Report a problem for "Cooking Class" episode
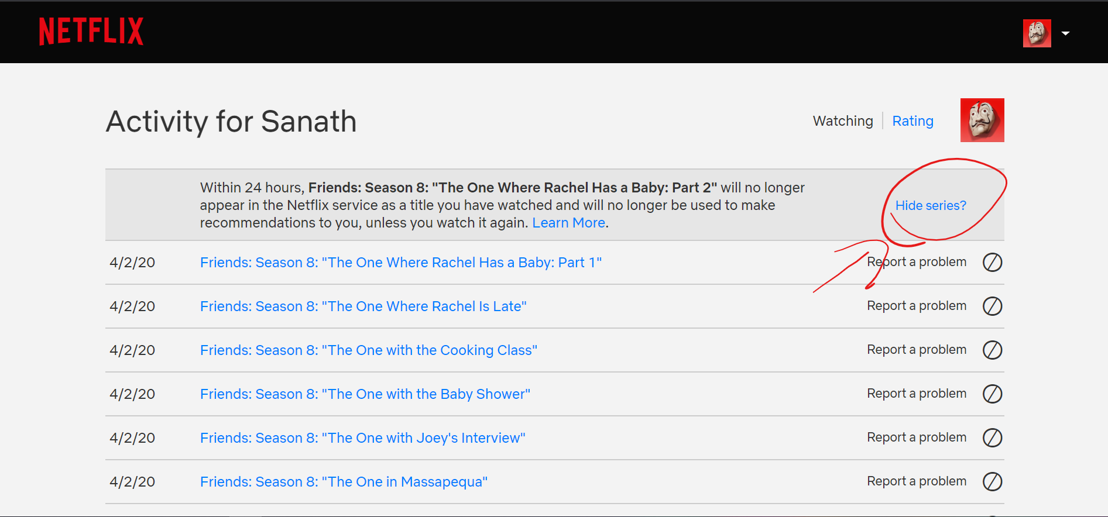 tap(917, 350)
